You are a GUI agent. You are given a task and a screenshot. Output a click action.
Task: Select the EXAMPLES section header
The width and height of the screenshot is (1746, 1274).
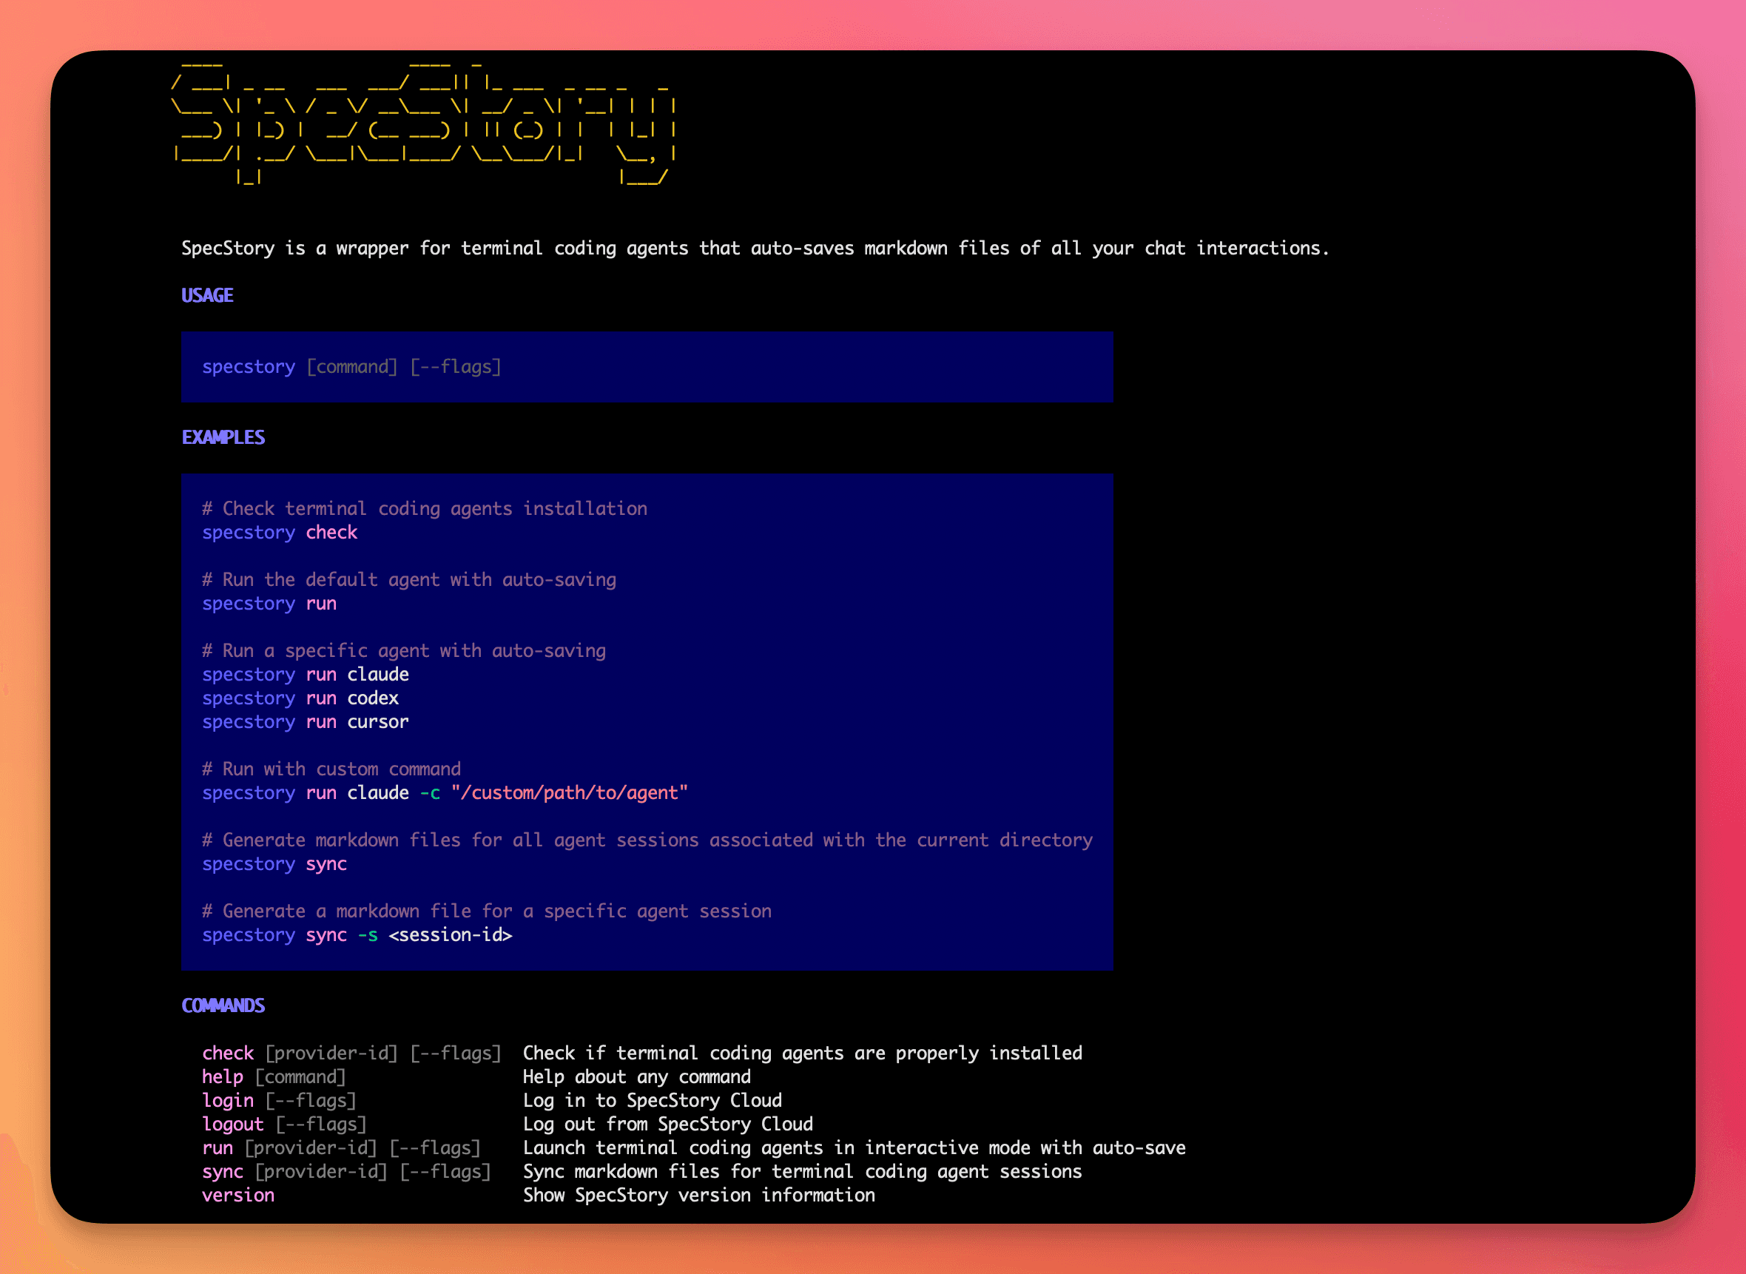(223, 437)
